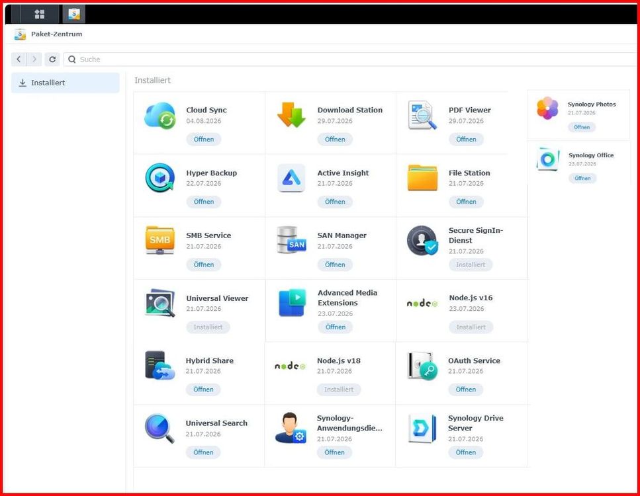Click Installiert under Node.js v16

471,327
